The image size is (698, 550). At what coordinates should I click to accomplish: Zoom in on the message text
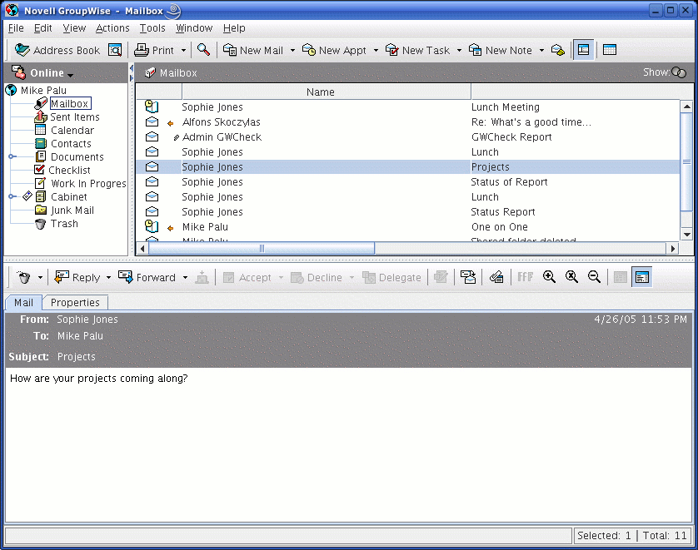[550, 277]
